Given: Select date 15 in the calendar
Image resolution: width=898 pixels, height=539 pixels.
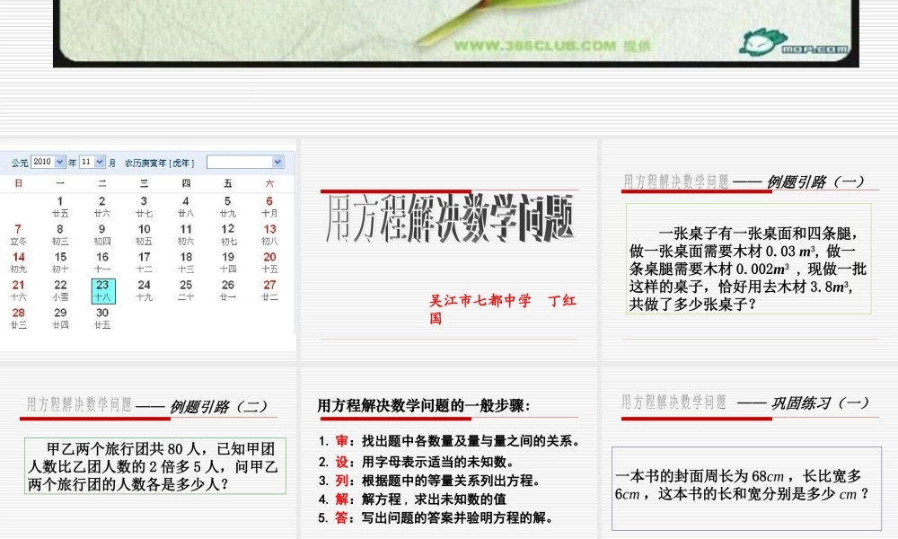Looking at the screenshot, I should coord(60,262).
